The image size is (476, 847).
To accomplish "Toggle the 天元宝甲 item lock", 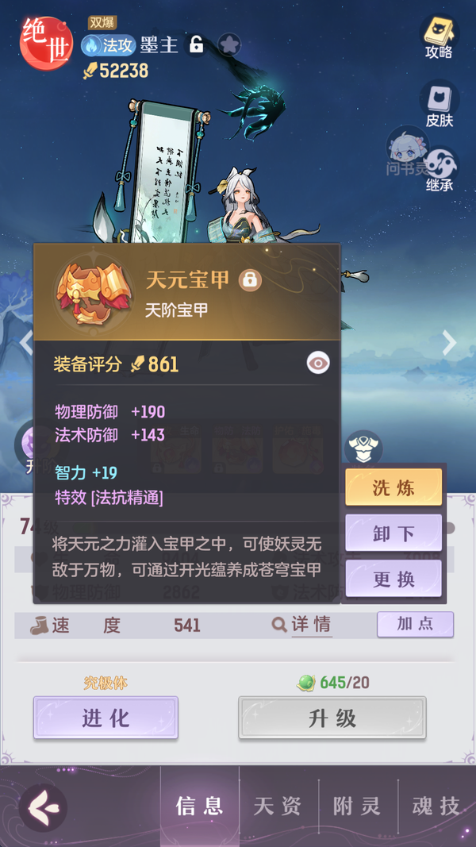I will tap(250, 279).
